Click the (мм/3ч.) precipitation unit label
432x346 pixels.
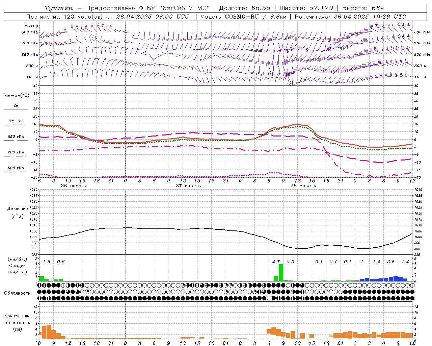click(17, 259)
